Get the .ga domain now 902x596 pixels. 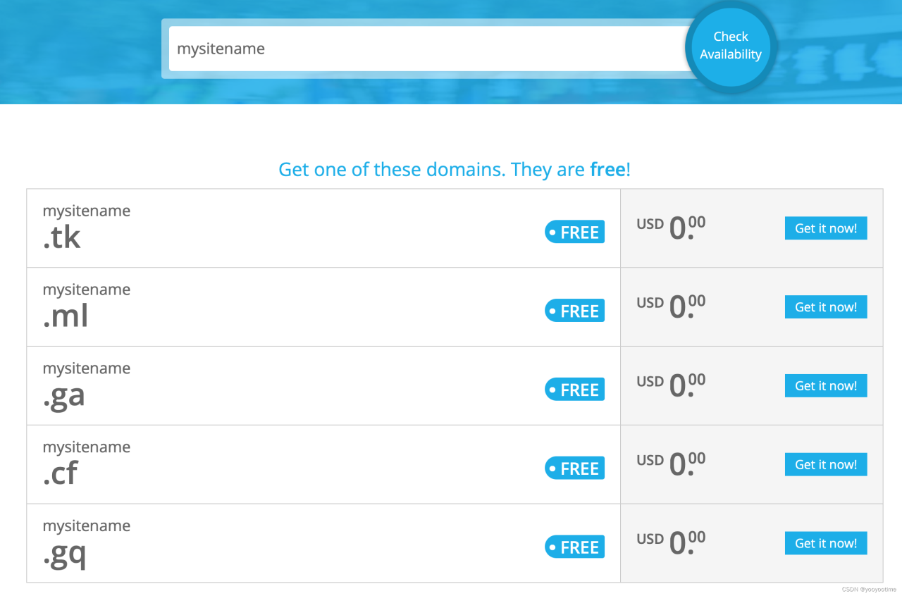coord(825,386)
